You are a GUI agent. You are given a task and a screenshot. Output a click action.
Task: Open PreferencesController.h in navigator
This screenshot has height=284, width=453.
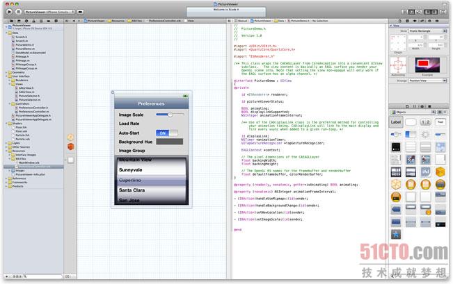[x=33, y=108]
